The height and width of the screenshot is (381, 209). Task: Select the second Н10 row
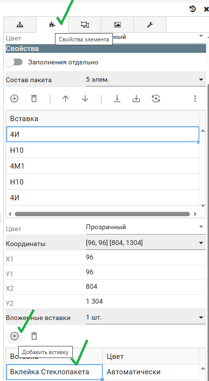[x=102, y=182]
